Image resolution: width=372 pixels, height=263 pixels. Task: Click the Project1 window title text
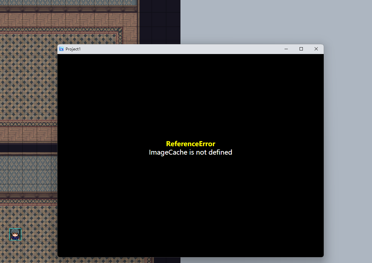[73, 49]
